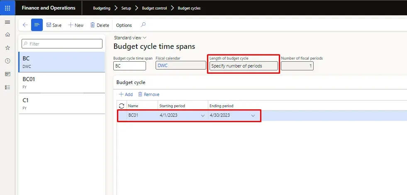Click the Finance and Operations title
Image resolution: width=407 pixels, height=195 pixels.
coord(49,8)
